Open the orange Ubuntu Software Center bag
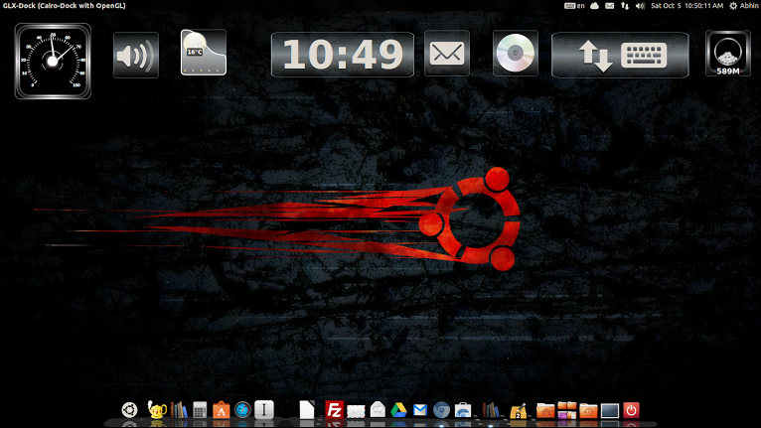This screenshot has height=428, width=761. (221, 410)
